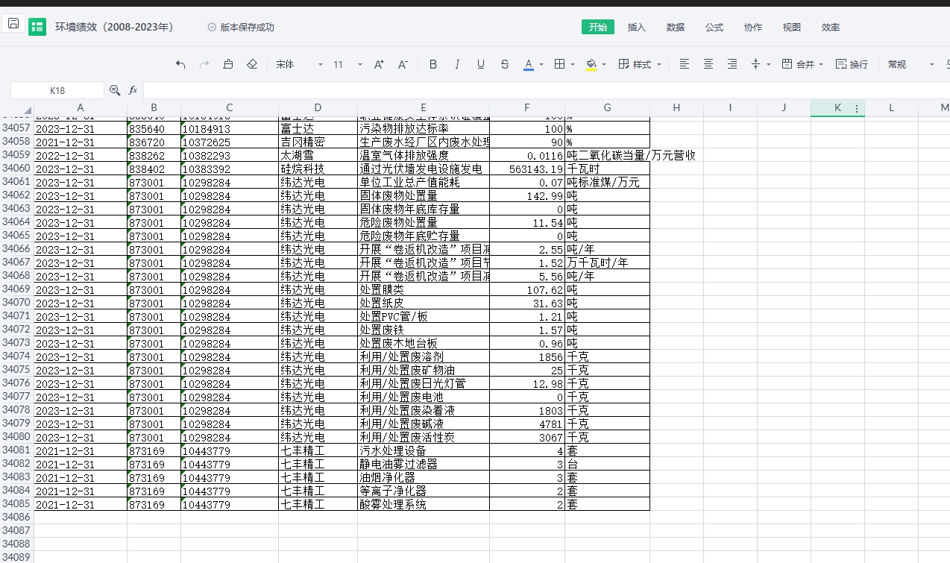
Task: Open the 样式 styles dropdown
Action: tap(641, 65)
